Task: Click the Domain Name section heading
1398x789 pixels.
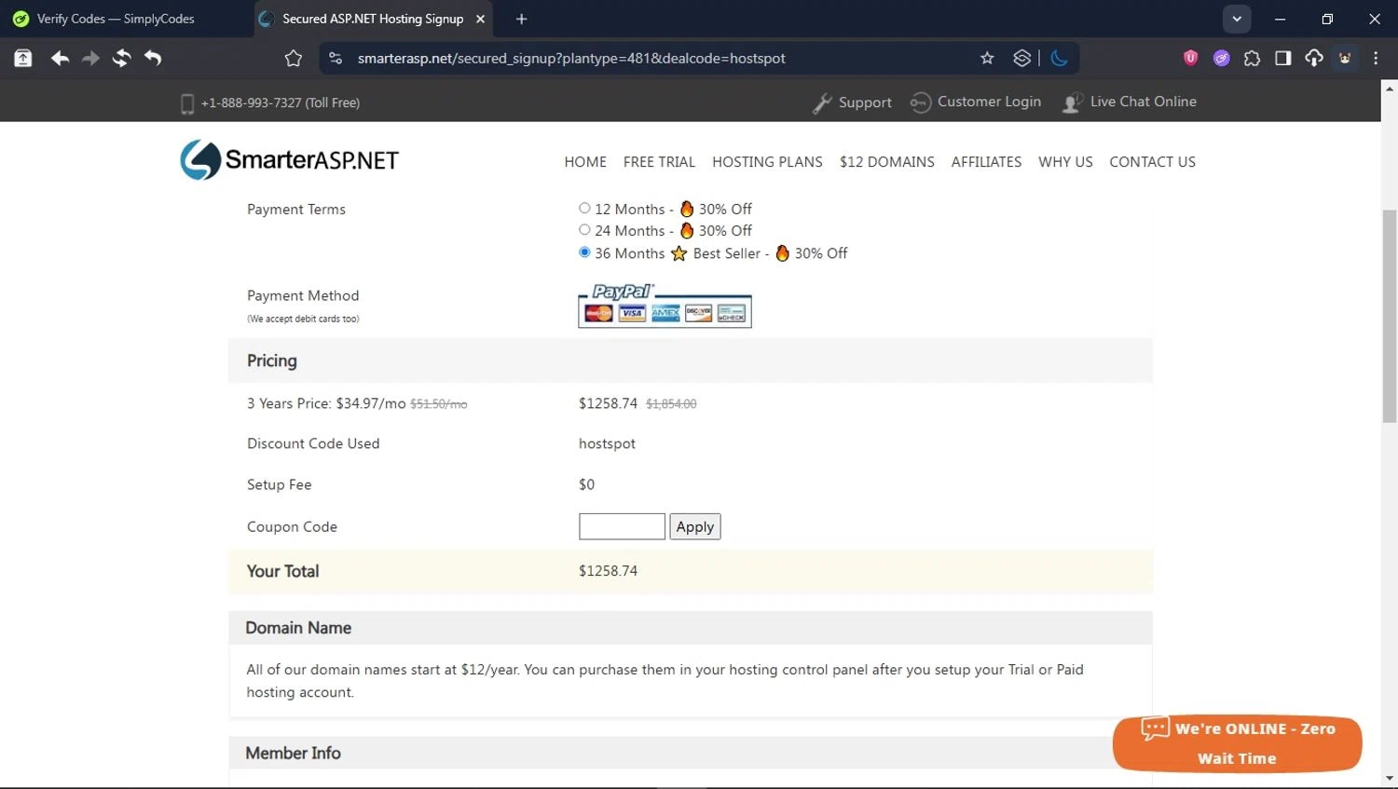Action: tap(298, 628)
